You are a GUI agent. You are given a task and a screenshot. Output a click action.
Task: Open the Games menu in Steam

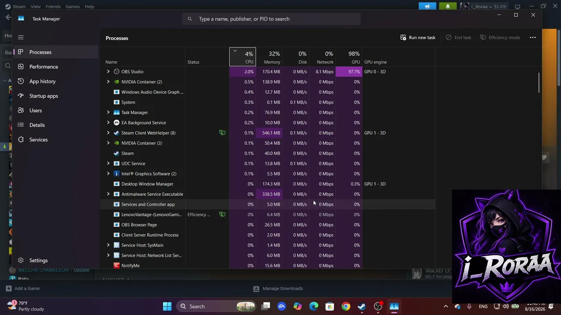pyautogui.click(x=73, y=7)
